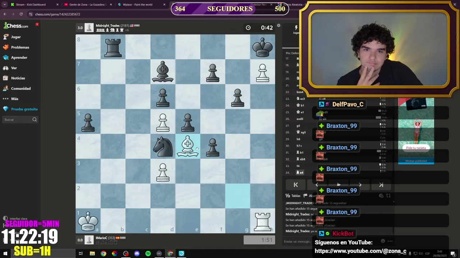Click the white bishop on e4
This screenshot has width=460, height=258.
[x=188, y=146]
